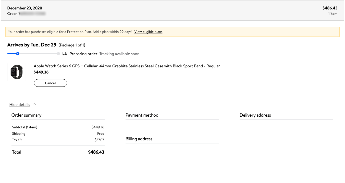Open the Apple Watch Series 6 product title
Viewport: 345px width, 183px height.
coord(127,66)
